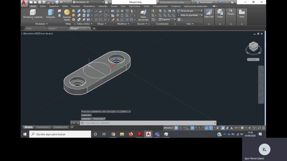Image resolution: width=287 pixels, height=161 pixels.
Task: Open the Capas layers panel icon
Action: point(220,13)
